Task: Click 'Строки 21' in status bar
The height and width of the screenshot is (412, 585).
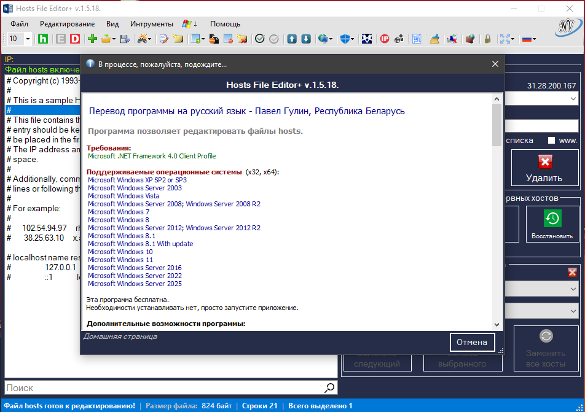Action: click(x=260, y=406)
